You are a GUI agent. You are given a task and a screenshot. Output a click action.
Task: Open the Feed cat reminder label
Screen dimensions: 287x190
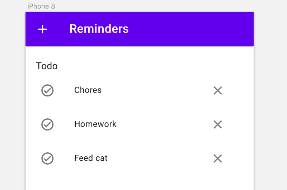pyautogui.click(x=91, y=158)
